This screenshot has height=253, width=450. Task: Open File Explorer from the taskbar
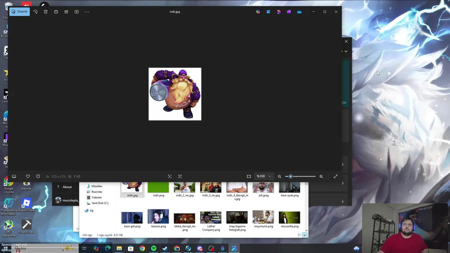click(119, 248)
